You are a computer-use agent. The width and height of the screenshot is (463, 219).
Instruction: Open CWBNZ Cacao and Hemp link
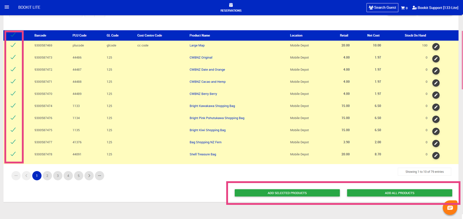(208, 82)
